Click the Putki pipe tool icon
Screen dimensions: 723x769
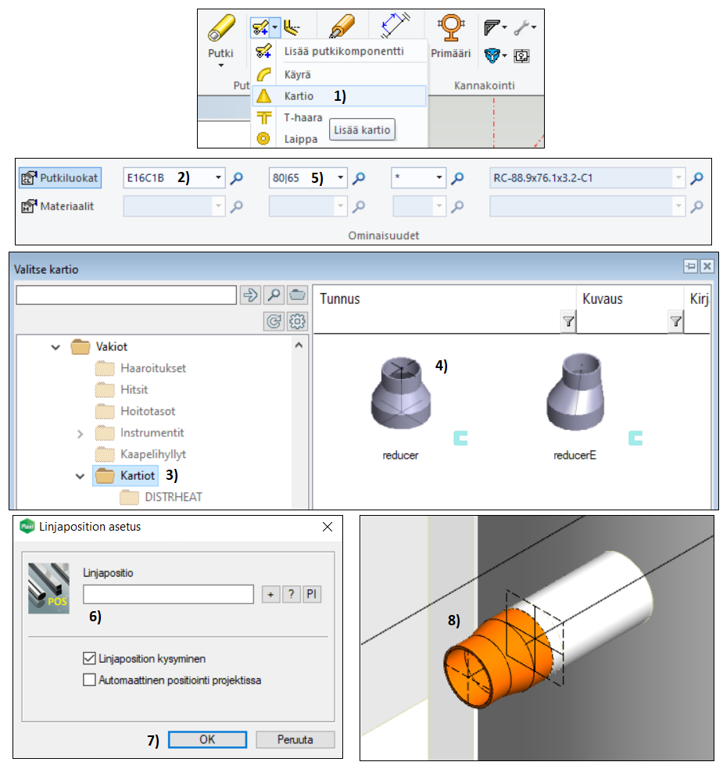220,30
